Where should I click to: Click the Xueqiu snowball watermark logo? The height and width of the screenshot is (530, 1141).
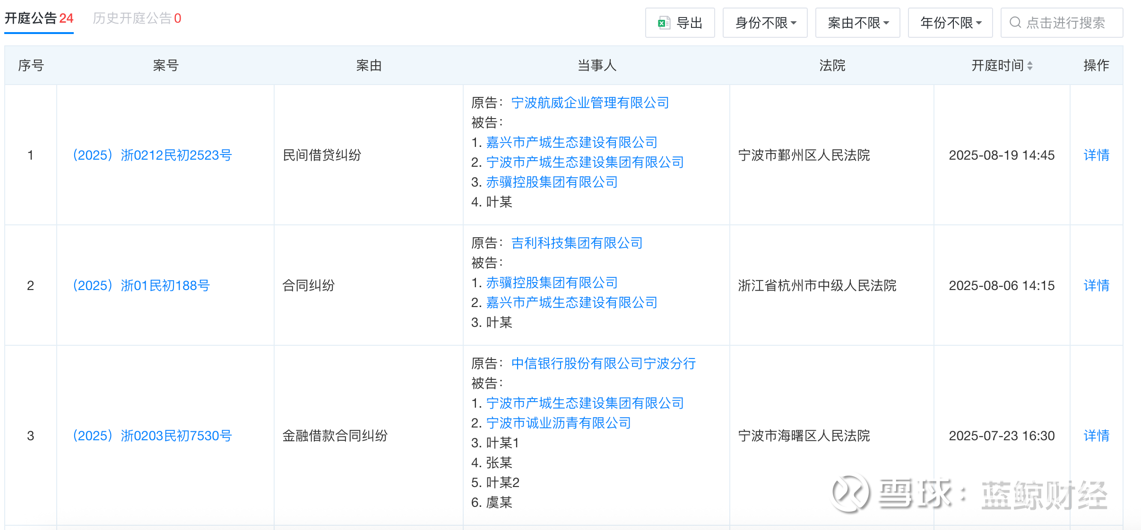click(x=850, y=493)
